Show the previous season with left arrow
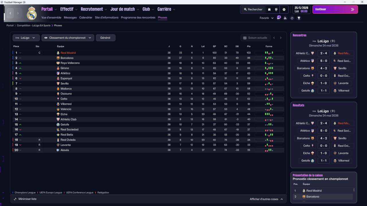367x206 pixels. 274,38
